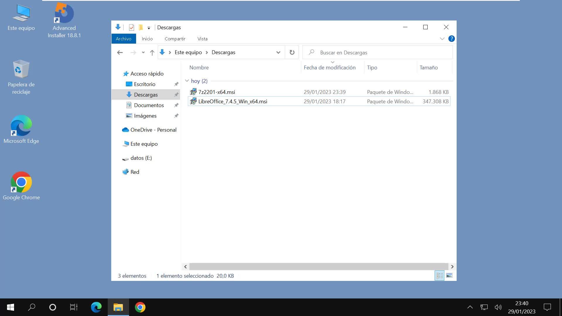Open the 7z2201-x64.msi file

coord(216,92)
